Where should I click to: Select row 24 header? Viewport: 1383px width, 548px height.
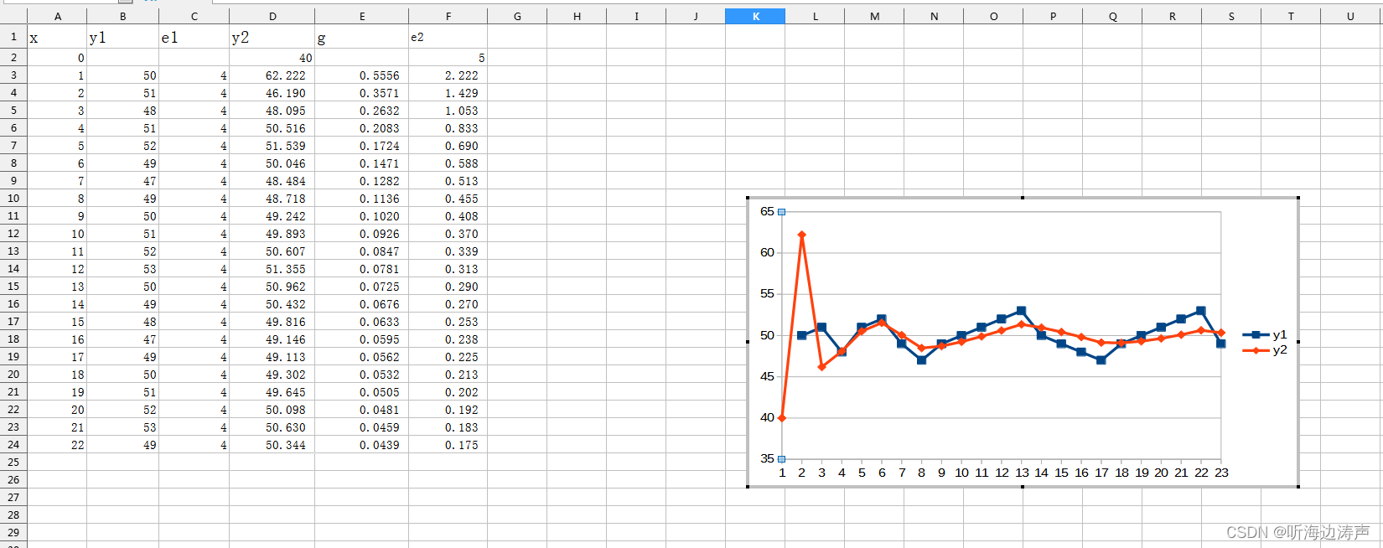[x=13, y=445]
